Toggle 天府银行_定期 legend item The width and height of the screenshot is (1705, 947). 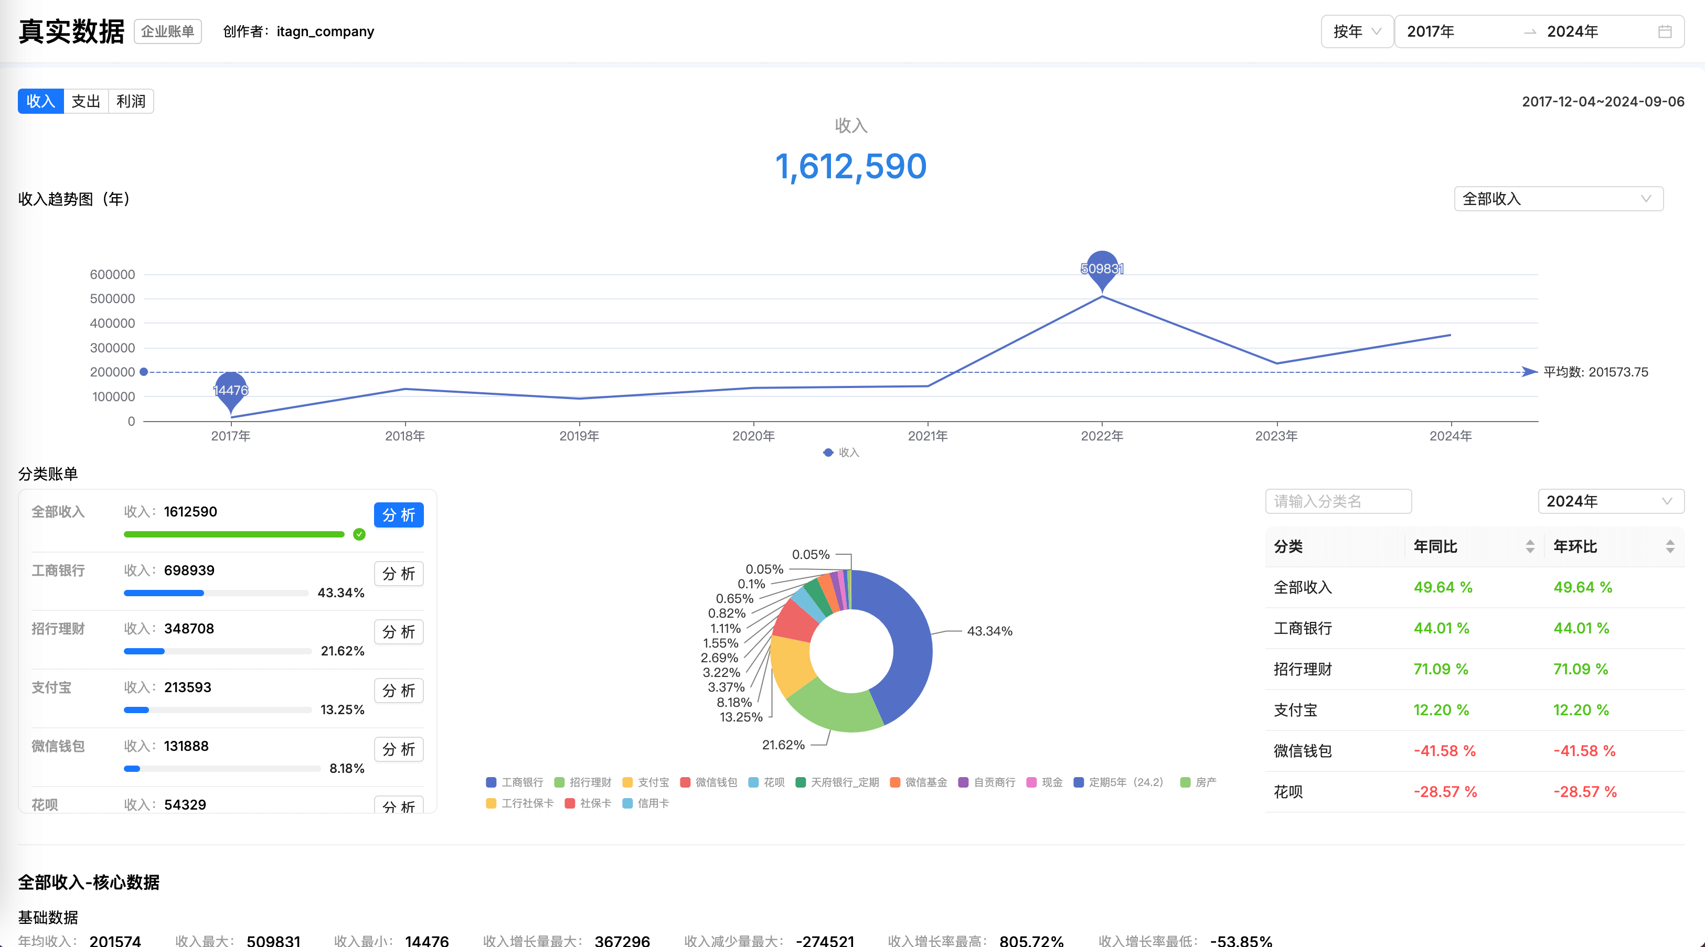[837, 782]
